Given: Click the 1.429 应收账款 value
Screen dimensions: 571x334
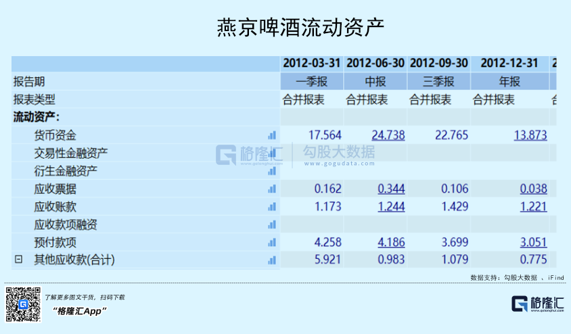Looking at the screenshot, I should click(455, 207).
